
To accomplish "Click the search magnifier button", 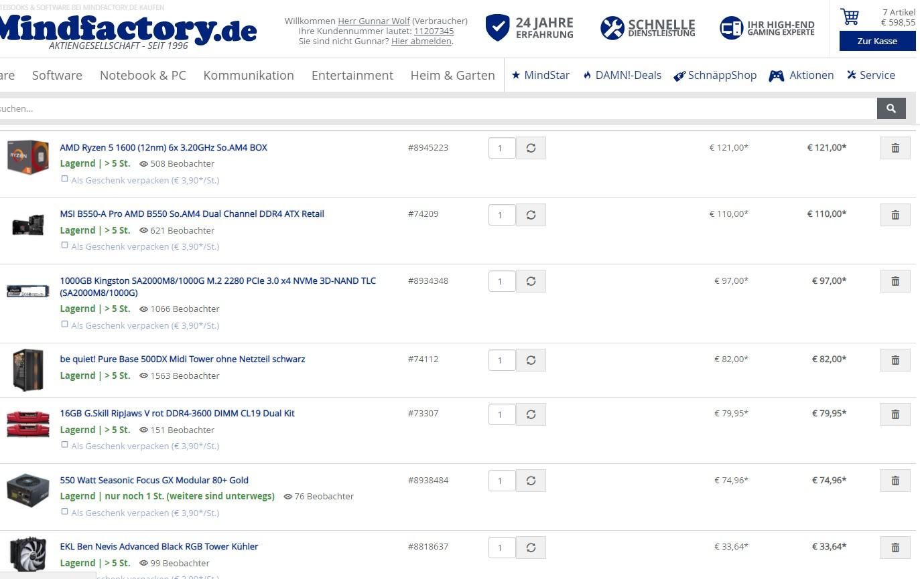I will (x=891, y=108).
